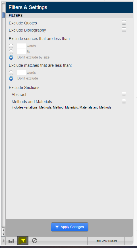Focus the matches word-count input field
This screenshot has height=248, width=137.
pos(22,73)
